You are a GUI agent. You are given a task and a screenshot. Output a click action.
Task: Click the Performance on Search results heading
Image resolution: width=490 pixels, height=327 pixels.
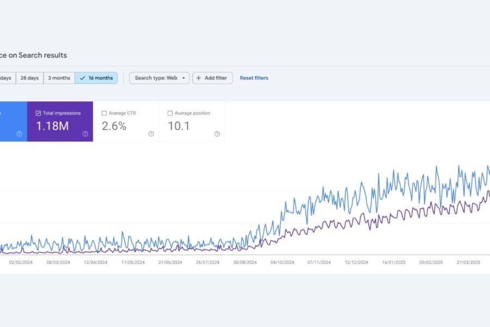33,55
